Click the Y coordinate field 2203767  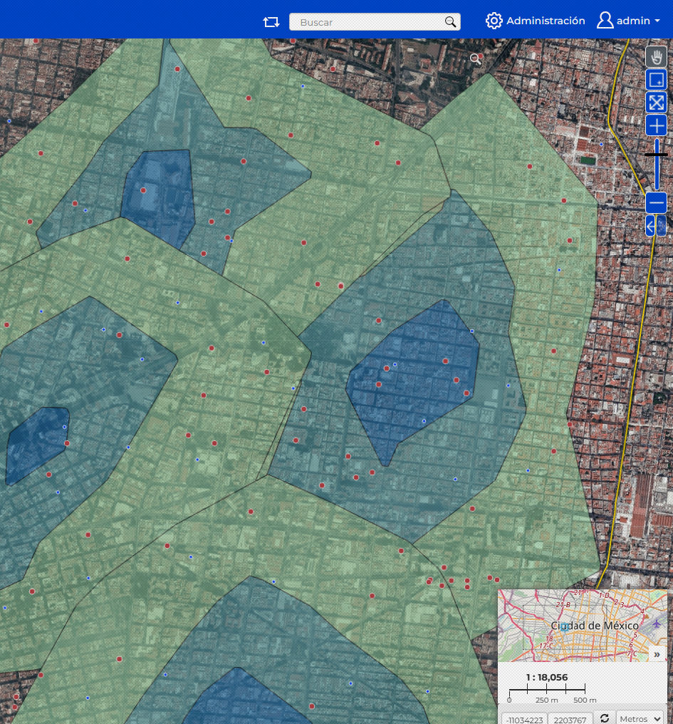tap(570, 719)
